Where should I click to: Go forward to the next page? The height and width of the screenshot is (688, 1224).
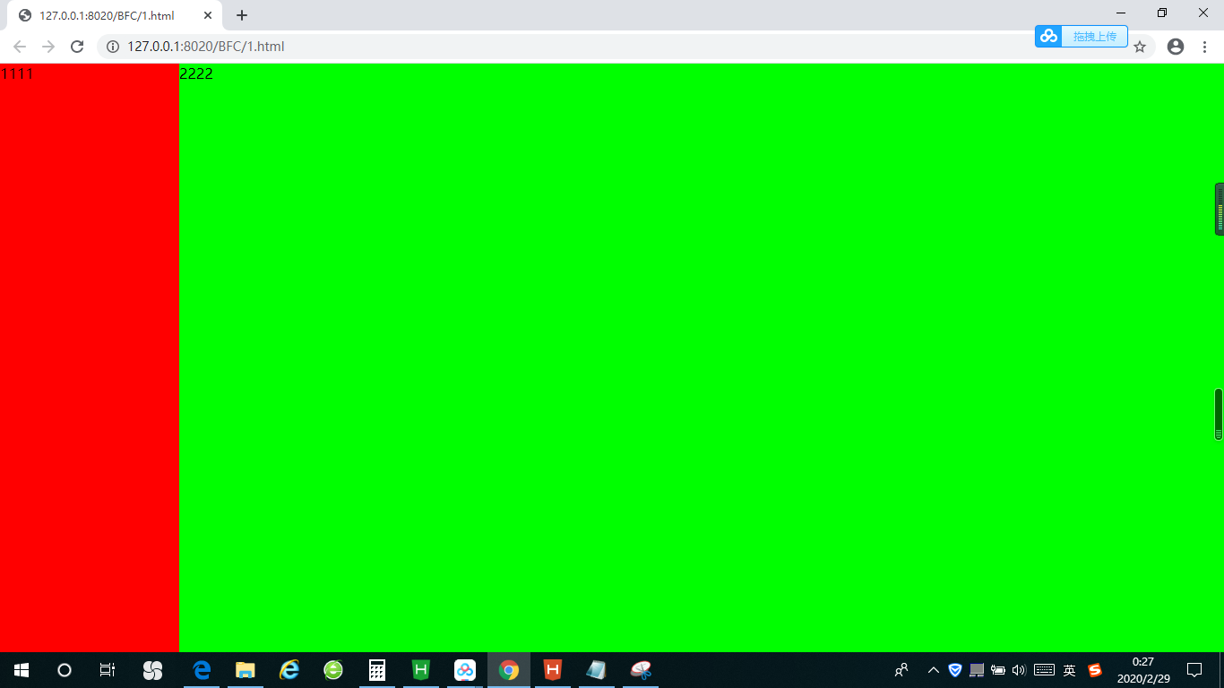pos(48,47)
